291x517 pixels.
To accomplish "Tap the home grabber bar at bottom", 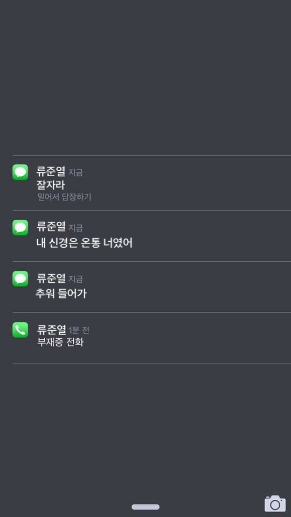I will tap(145, 507).
